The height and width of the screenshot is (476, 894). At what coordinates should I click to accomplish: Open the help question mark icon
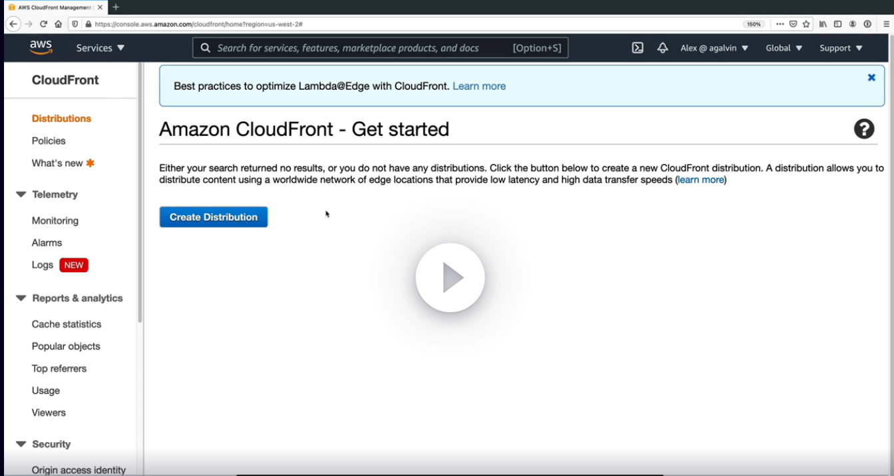click(x=863, y=128)
